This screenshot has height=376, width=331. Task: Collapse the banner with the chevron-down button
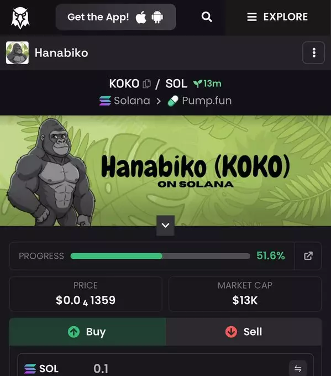pyautogui.click(x=165, y=226)
